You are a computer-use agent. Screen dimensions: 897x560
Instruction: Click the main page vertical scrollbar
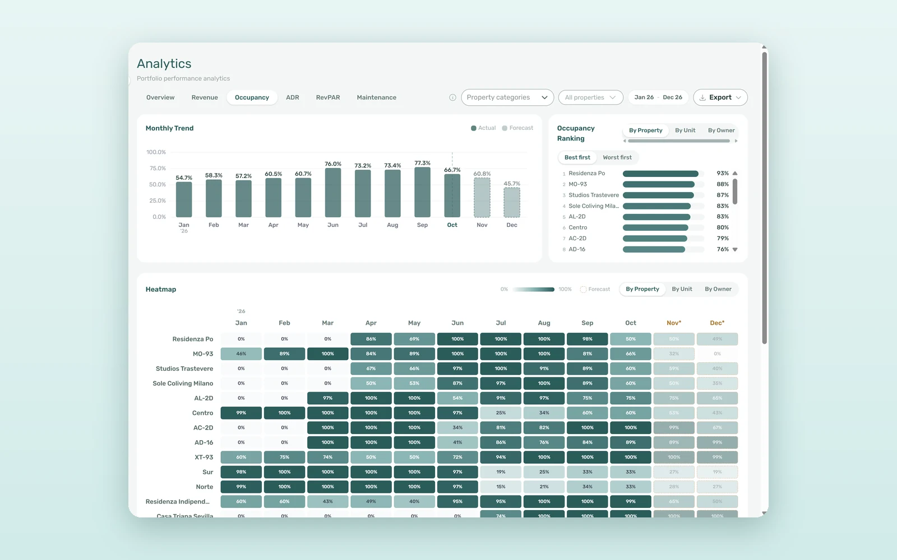click(764, 198)
